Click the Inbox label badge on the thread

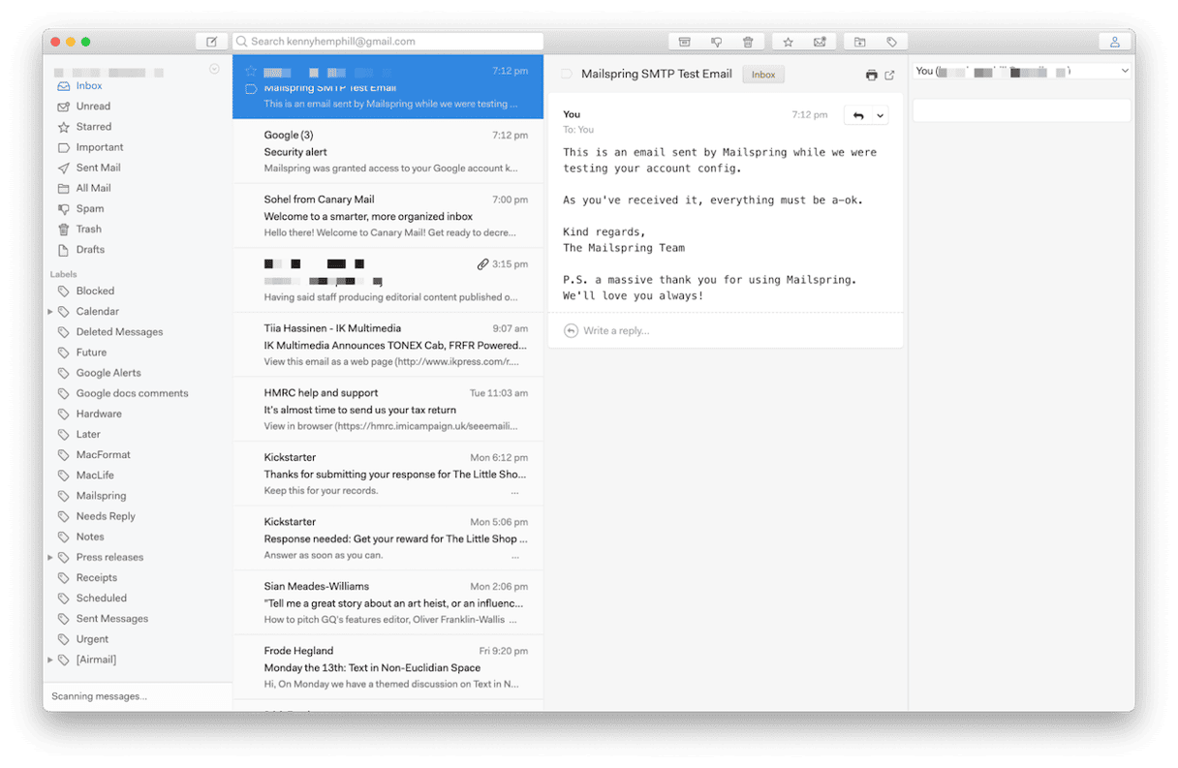pos(763,75)
